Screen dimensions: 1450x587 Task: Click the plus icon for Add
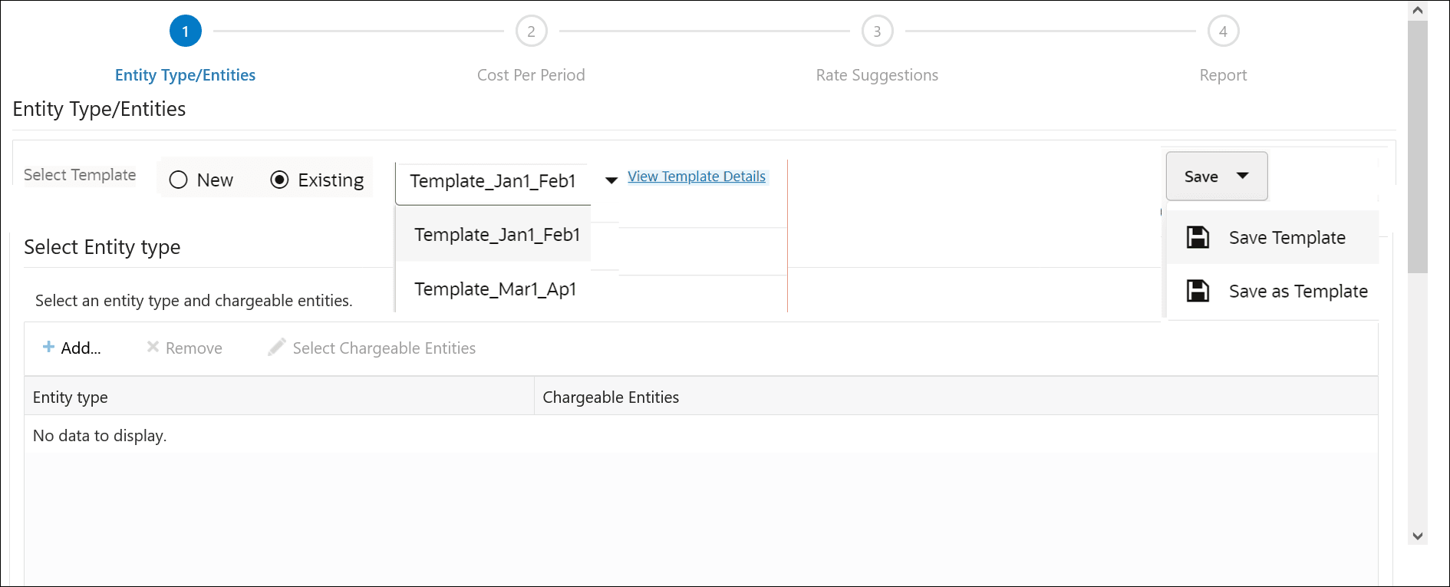(x=48, y=347)
